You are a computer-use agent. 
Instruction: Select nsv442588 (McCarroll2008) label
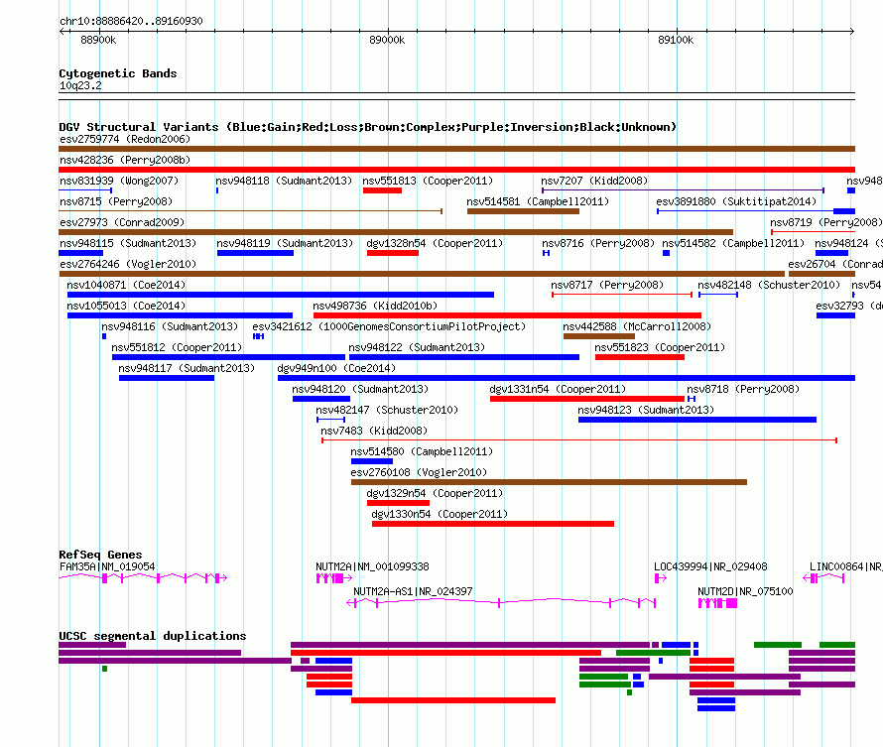[637, 326]
